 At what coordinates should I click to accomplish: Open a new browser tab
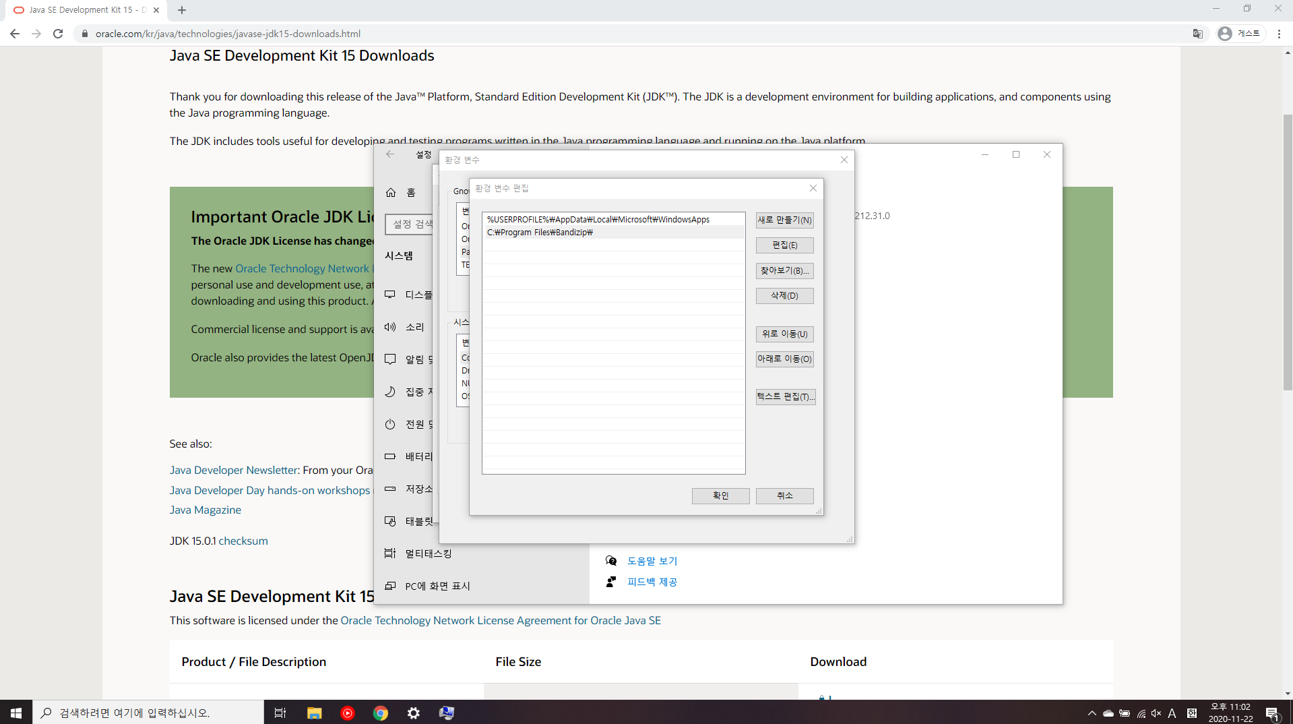(x=182, y=10)
